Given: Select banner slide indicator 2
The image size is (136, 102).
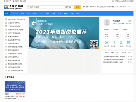Looking at the screenshot, I should (98, 48).
